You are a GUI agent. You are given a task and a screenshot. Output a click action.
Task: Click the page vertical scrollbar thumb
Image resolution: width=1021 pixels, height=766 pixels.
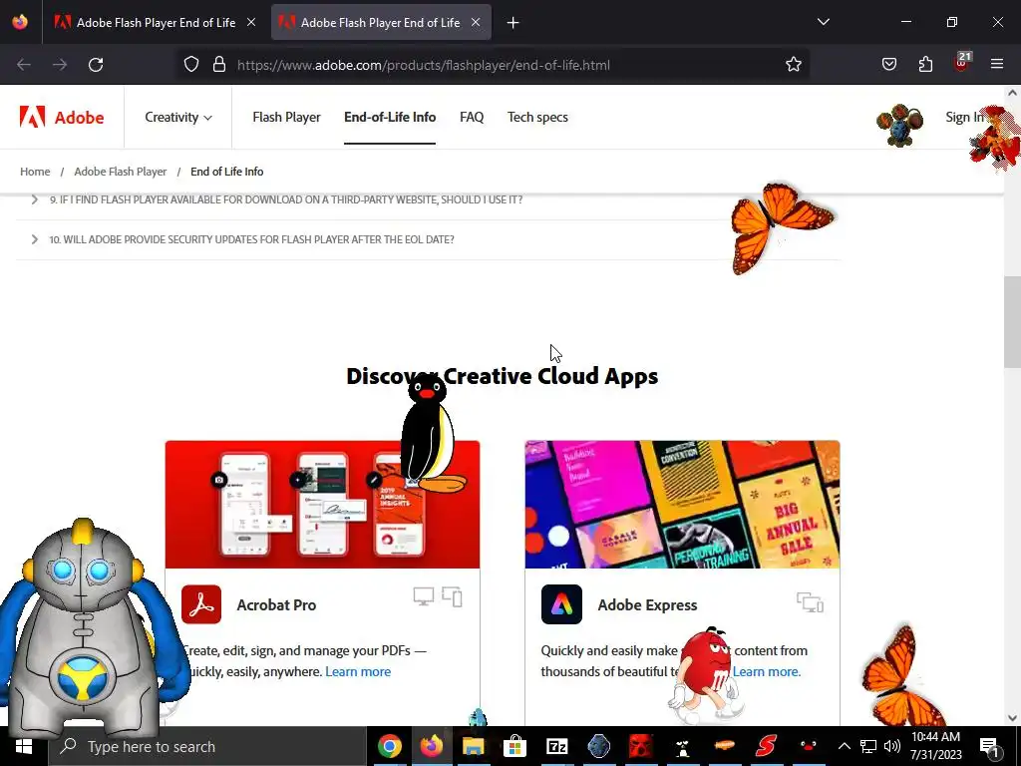1012,322
